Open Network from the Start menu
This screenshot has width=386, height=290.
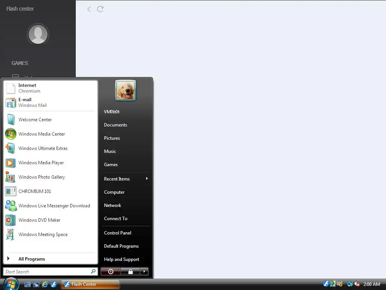click(126, 205)
